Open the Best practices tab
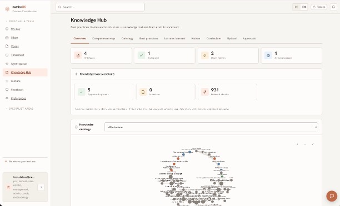 148,38
